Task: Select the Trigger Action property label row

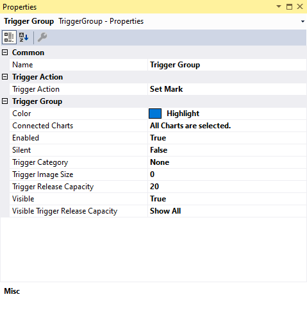Action: (78, 89)
